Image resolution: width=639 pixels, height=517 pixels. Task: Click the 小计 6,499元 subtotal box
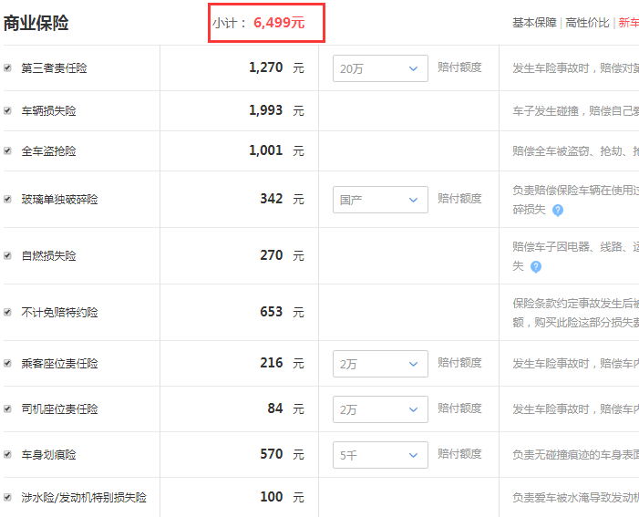266,23
